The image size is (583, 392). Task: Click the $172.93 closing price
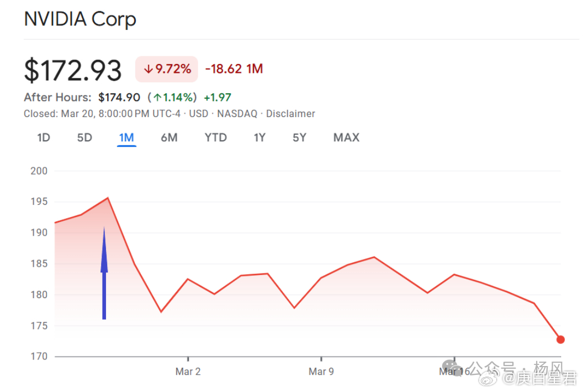[x=73, y=71]
